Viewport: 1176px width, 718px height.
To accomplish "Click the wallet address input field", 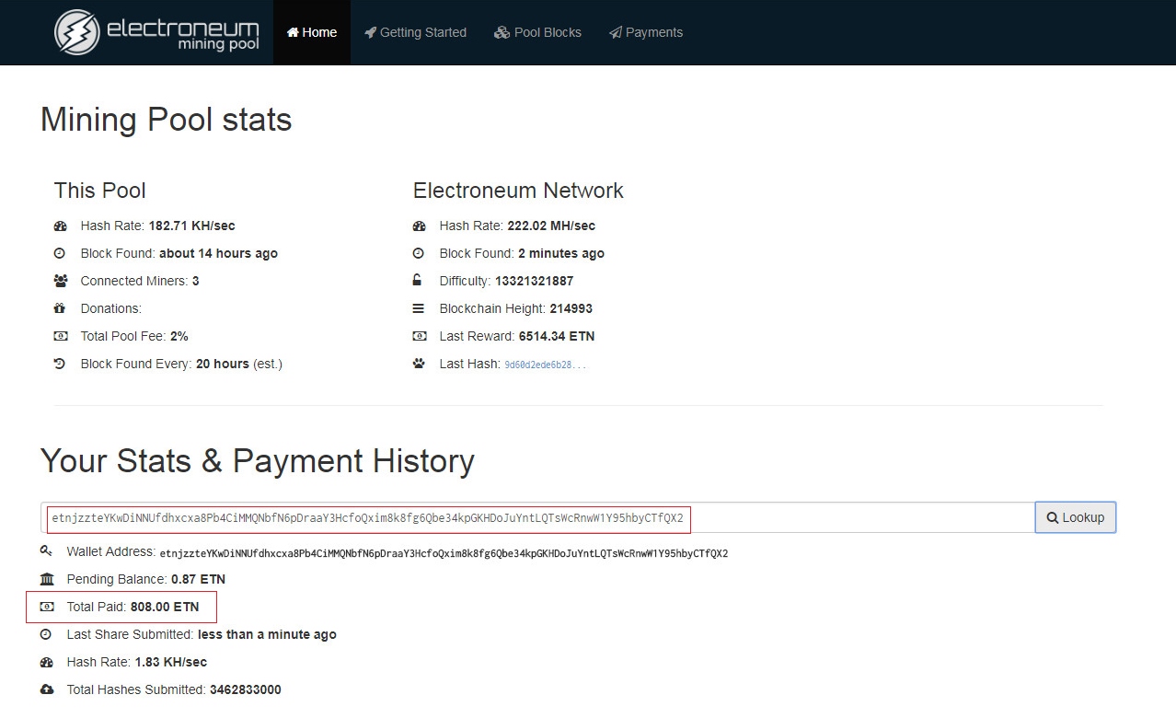I will tap(538, 517).
